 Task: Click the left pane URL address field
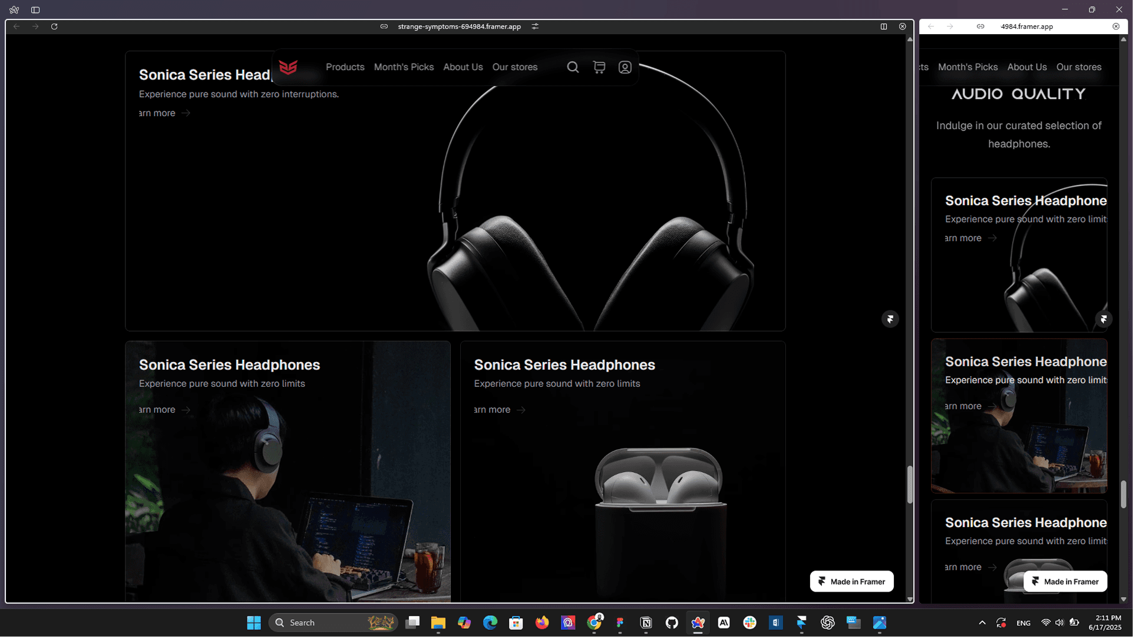click(459, 26)
